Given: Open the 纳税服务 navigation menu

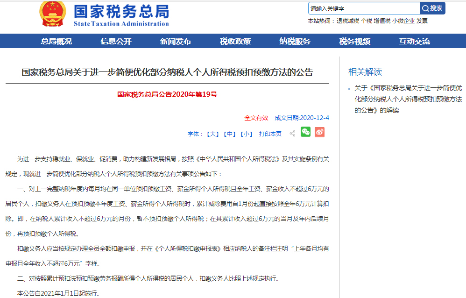Looking at the screenshot, I should (x=295, y=41).
